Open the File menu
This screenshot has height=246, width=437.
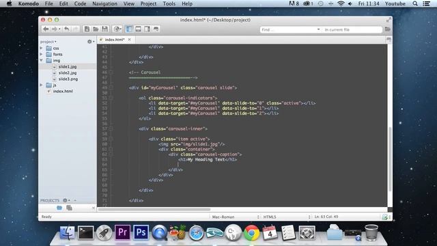(x=48, y=3)
